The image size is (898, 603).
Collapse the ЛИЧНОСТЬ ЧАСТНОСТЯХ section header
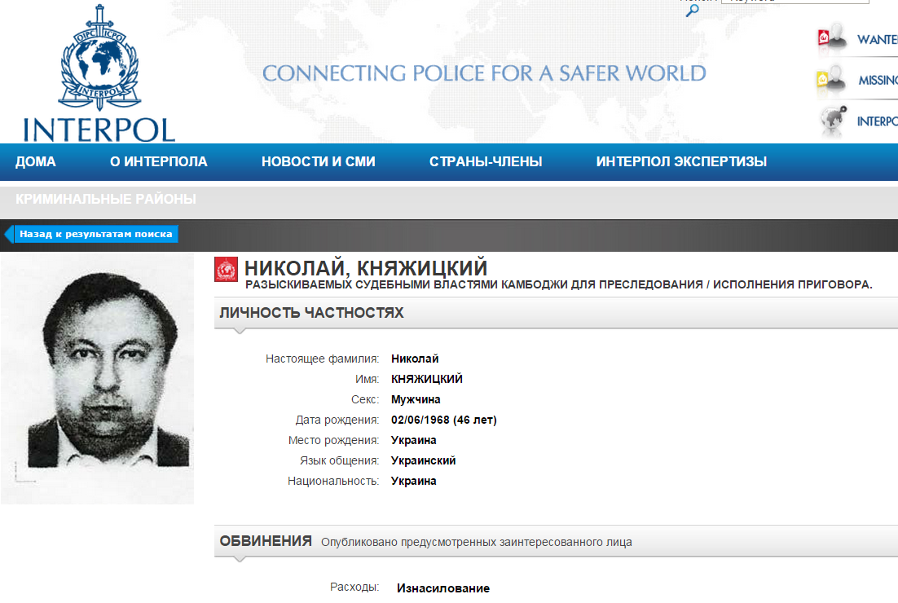click(556, 313)
